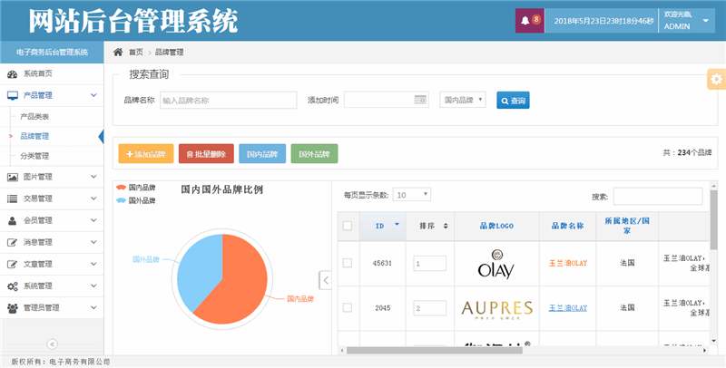Click the 系统管理 gears icon
726x368 pixels.
pyautogui.click(x=13, y=286)
